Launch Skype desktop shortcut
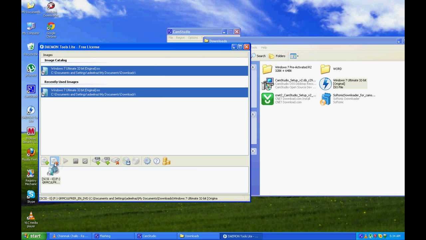426x240 pixels. (31, 197)
